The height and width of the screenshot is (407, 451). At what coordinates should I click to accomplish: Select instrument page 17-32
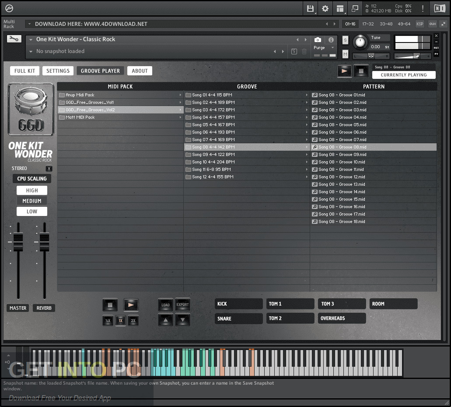368,24
